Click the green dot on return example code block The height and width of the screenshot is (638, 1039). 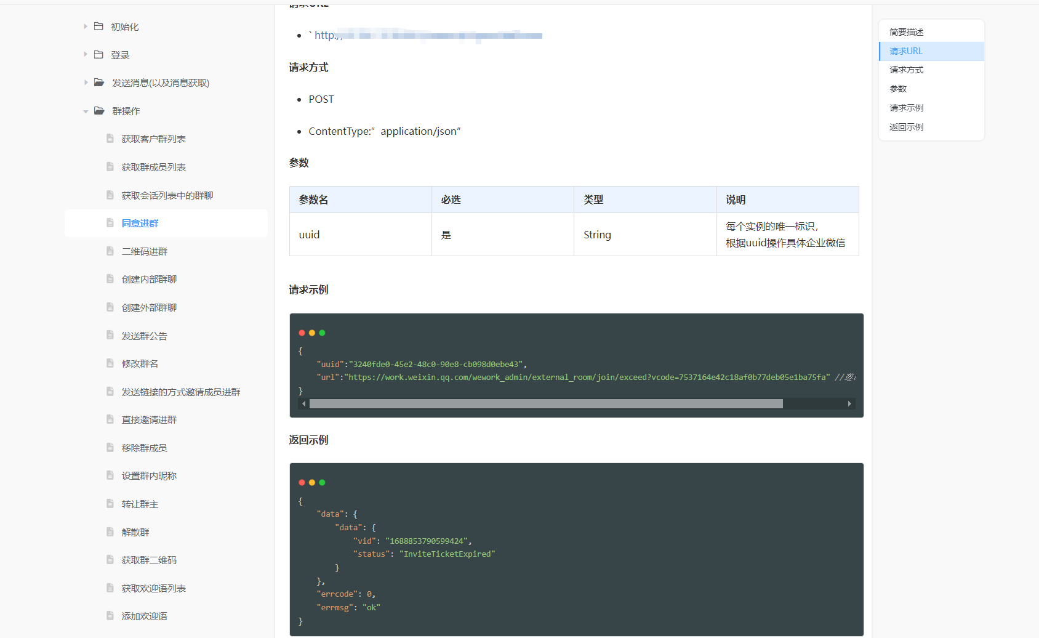click(322, 483)
